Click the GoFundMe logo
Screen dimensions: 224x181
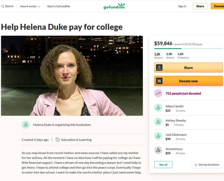point(114,6)
